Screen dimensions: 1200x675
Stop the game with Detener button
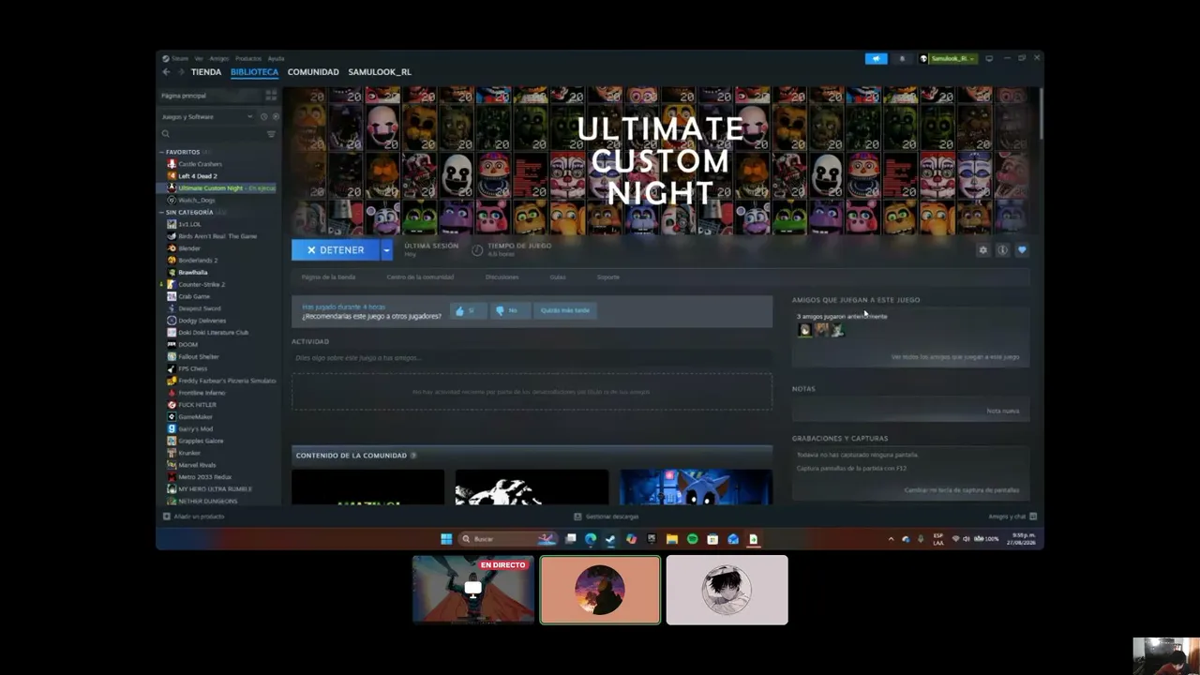click(x=336, y=250)
